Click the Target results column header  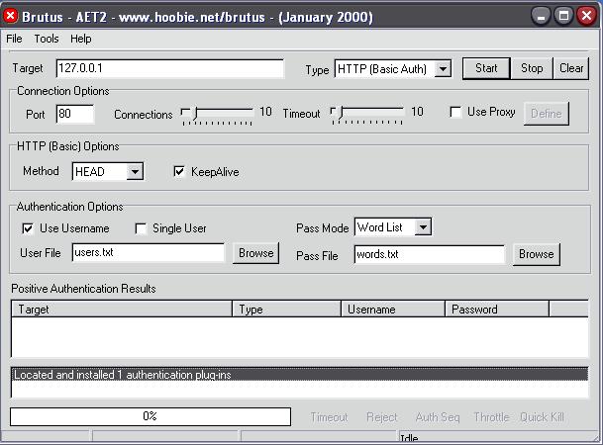[x=122, y=310]
